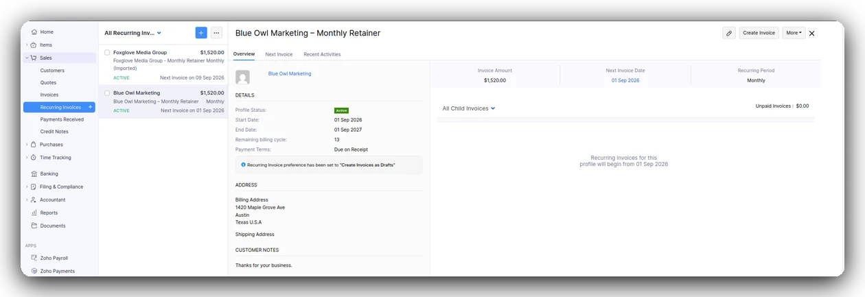Click the Zoho Payments app icon
Screen dimensions: 865x297
pyautogui.click(x=34, y=272)
